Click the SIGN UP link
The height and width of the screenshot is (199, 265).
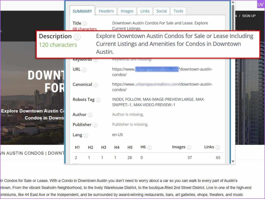click(249, 16)
